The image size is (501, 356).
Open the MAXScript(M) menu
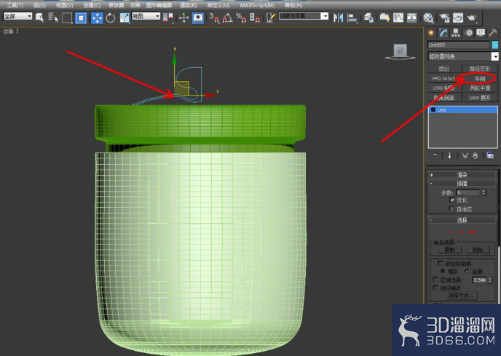click(257, 5)
